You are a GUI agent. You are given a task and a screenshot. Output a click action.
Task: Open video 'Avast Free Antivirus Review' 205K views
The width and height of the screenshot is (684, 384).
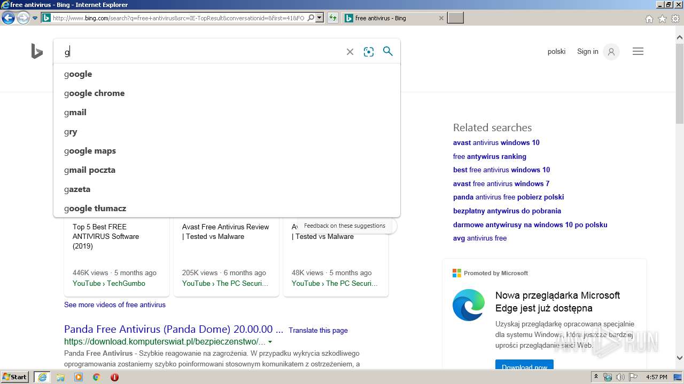pos(226,231)
